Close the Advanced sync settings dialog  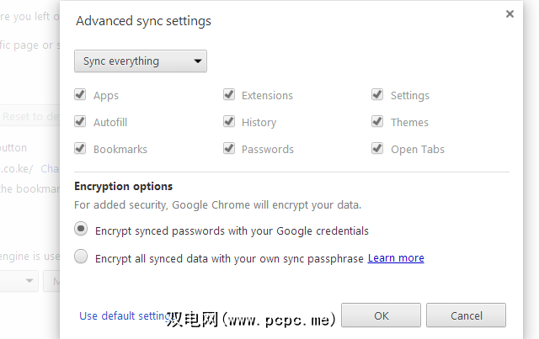[x=510, y=14]
